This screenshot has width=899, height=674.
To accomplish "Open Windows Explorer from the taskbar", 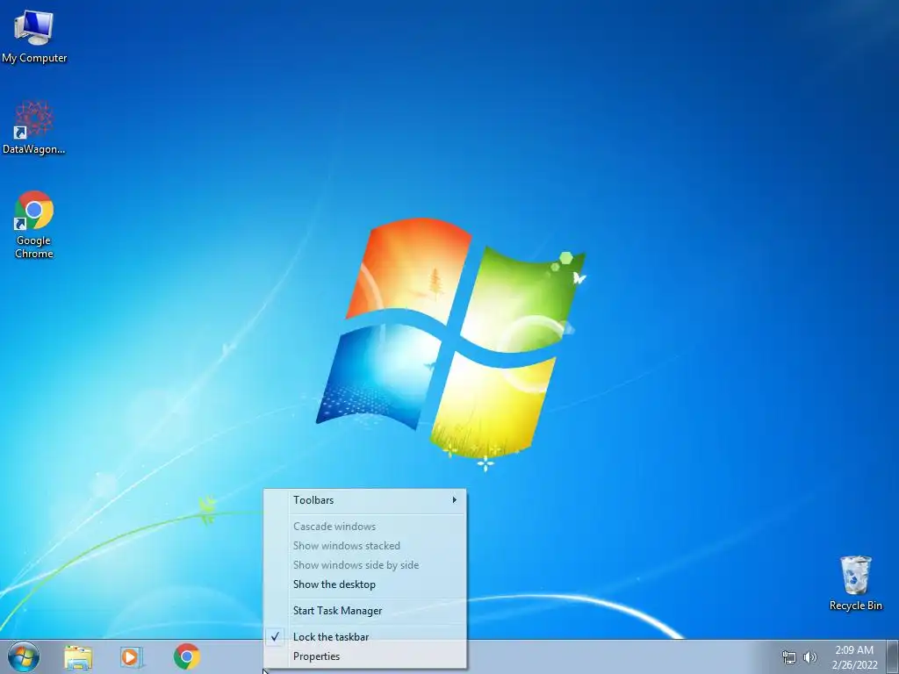I will (x=78, y=657).
